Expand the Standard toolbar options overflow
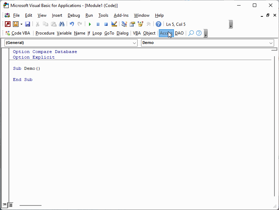This screenshot has width=279, height=210. click(231, 24)
